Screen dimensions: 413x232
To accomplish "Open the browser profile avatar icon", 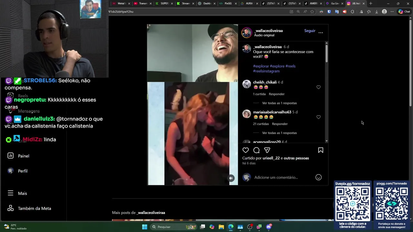I will coord(384,12).
